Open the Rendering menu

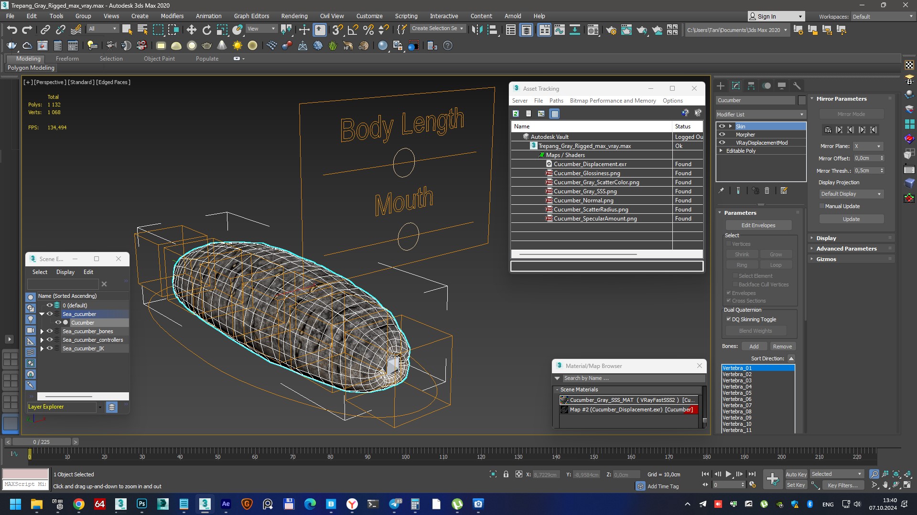pyautogui.click(x=294, y=16)
